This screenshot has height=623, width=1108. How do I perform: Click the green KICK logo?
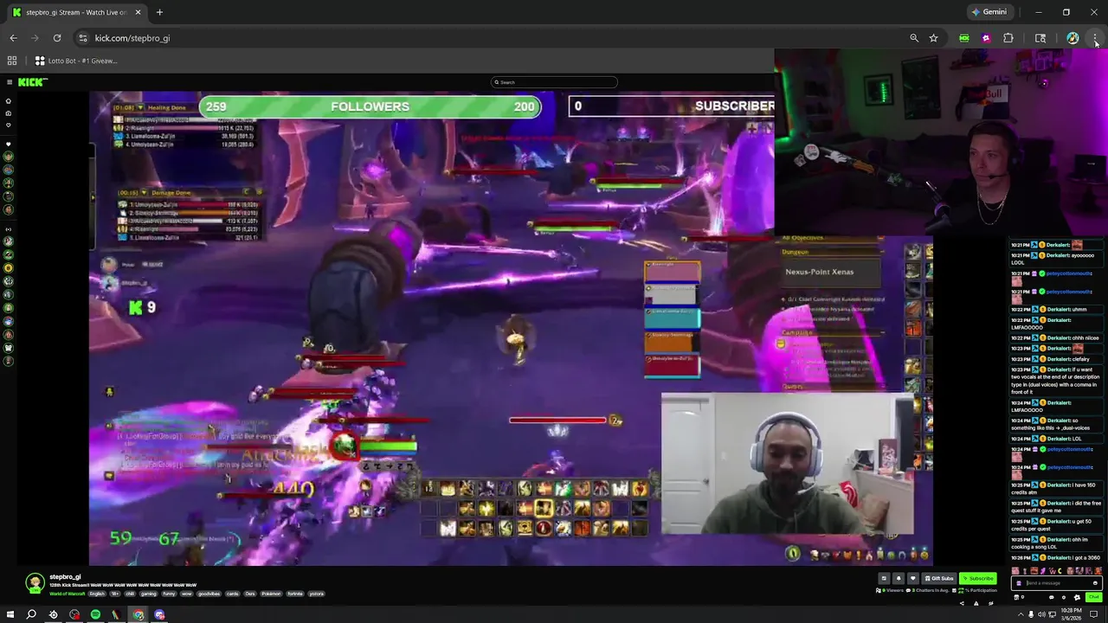32,82
